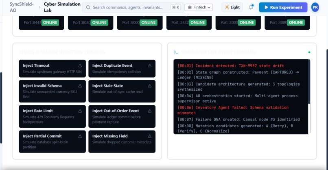Click log line 'Mutation candidates generated'
This screenshot has width=328, height=170.
point(235,129)
